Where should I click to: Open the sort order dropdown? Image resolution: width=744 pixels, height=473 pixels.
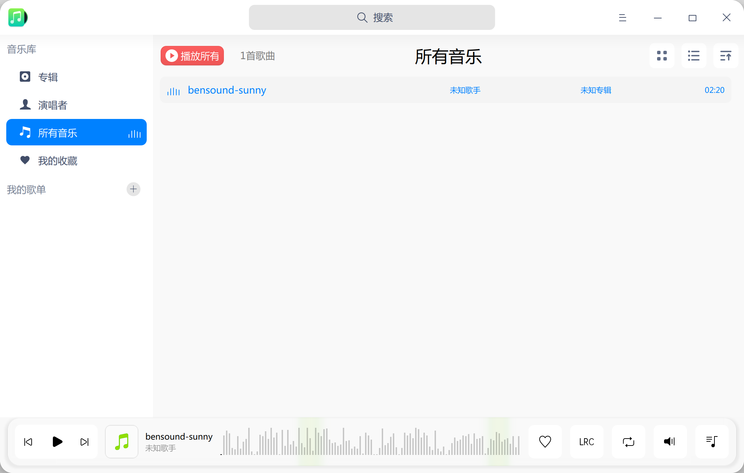[x=726, y=56]
